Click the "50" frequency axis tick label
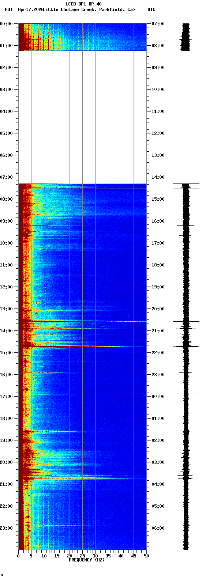 click(146, 556)
